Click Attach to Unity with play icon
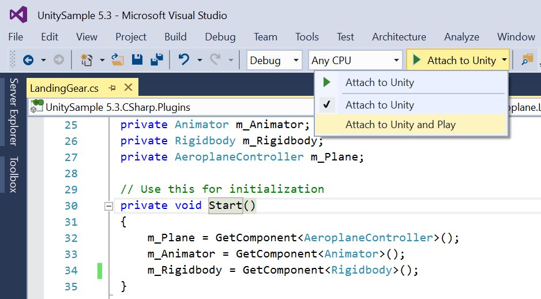Screen dimensions: 541x299 coord(411,83)
